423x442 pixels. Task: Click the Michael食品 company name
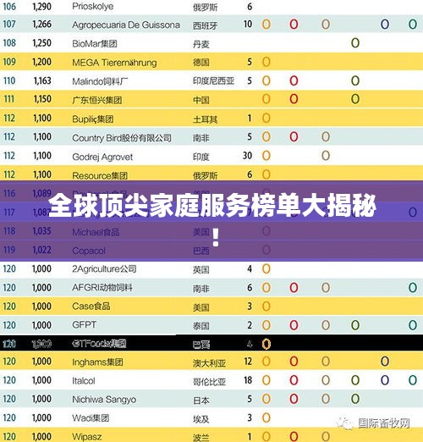click(96, 232)
